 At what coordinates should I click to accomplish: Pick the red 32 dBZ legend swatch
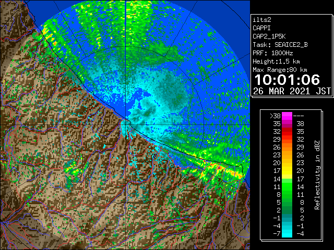click(287, 132)
